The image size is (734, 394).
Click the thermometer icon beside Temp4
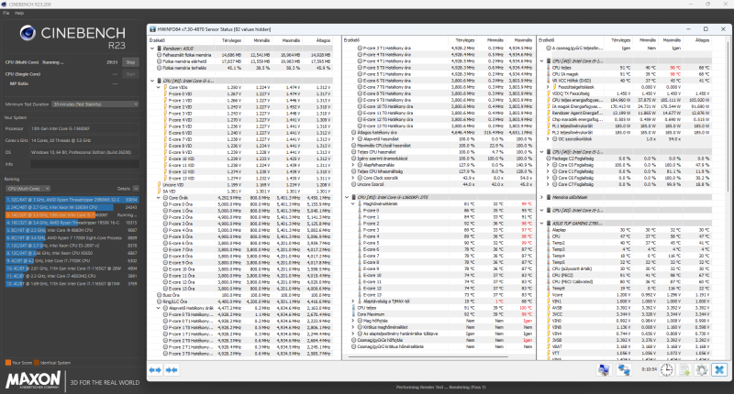pos(549,257)
